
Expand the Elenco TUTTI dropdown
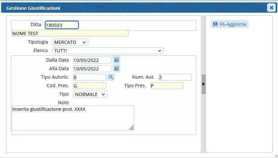click(x=108, y=51)
